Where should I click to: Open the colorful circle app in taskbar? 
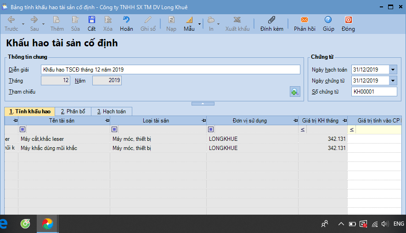tap(48, 224)
